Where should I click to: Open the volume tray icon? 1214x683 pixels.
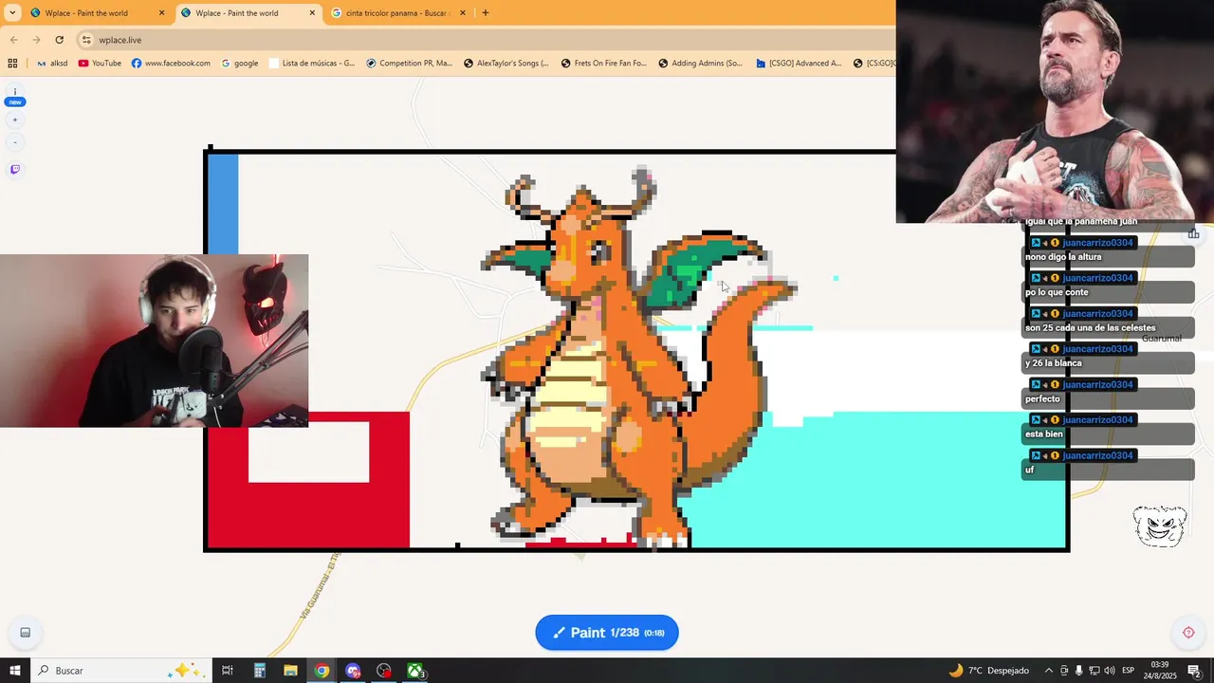(1109, 671)
